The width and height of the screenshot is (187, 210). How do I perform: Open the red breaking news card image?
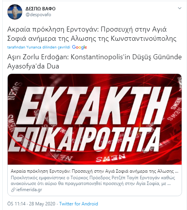point(95,119)
